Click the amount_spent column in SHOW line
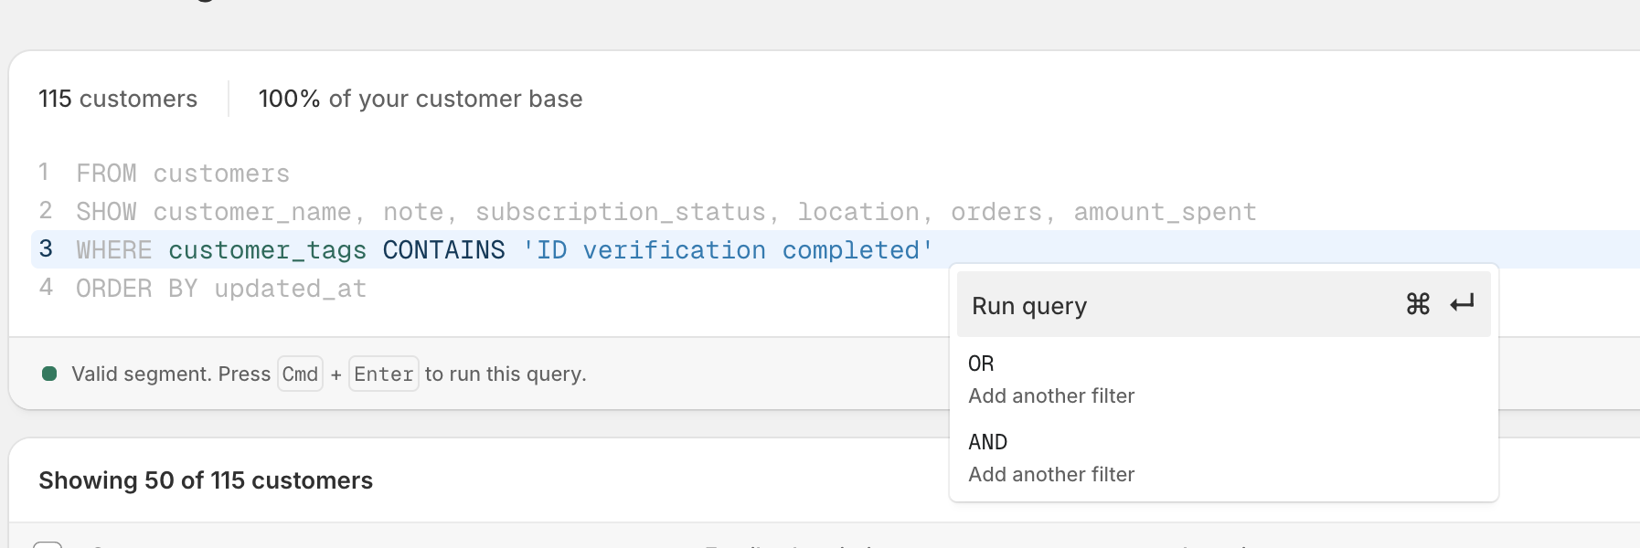Image resolution: width=1640 pixels, height=548 pixels. point(1166,212)
